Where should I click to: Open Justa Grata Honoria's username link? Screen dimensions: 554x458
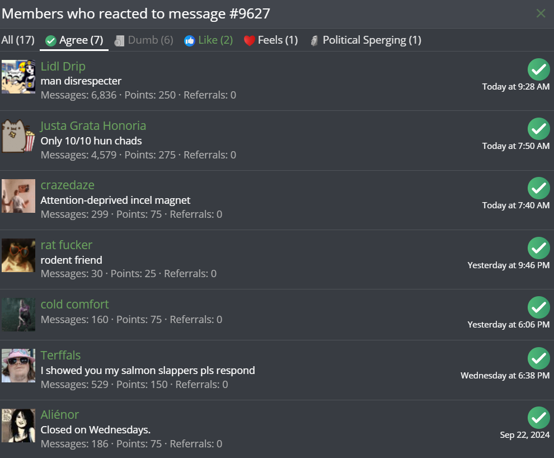pyautogui.click(x=93, y=126)
